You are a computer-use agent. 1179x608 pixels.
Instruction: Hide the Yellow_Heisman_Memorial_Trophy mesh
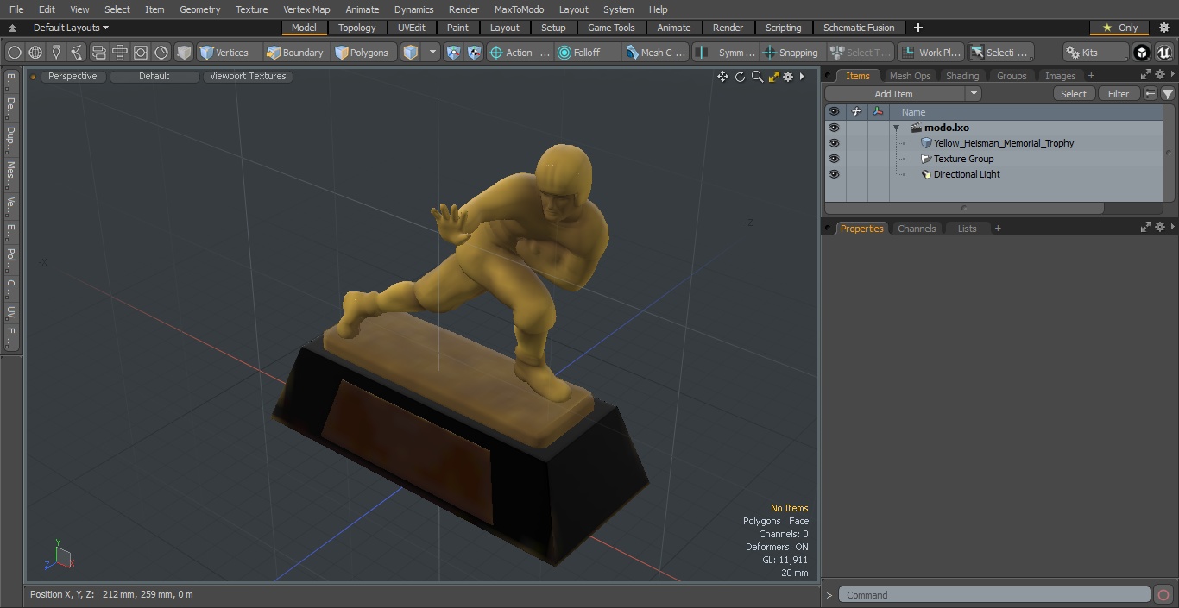pos(834,143)
